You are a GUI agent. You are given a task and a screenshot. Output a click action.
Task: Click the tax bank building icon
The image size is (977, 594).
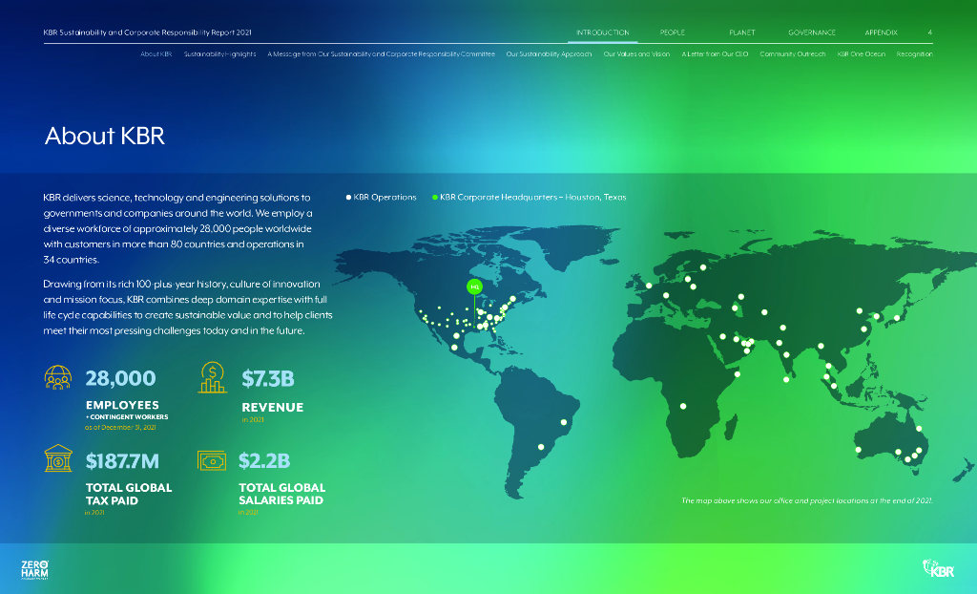tap(58, 458)
